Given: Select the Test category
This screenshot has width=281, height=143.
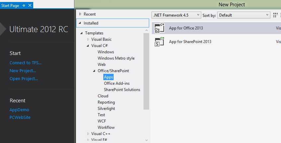Looking at the screenshot, I should pos(101,115).
